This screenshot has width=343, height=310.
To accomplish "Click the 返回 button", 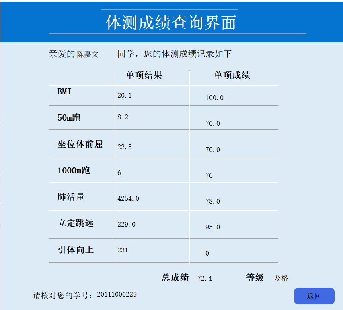I will coord(315,296).
